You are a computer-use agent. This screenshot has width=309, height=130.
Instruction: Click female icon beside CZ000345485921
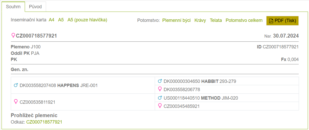pos(160,106)
